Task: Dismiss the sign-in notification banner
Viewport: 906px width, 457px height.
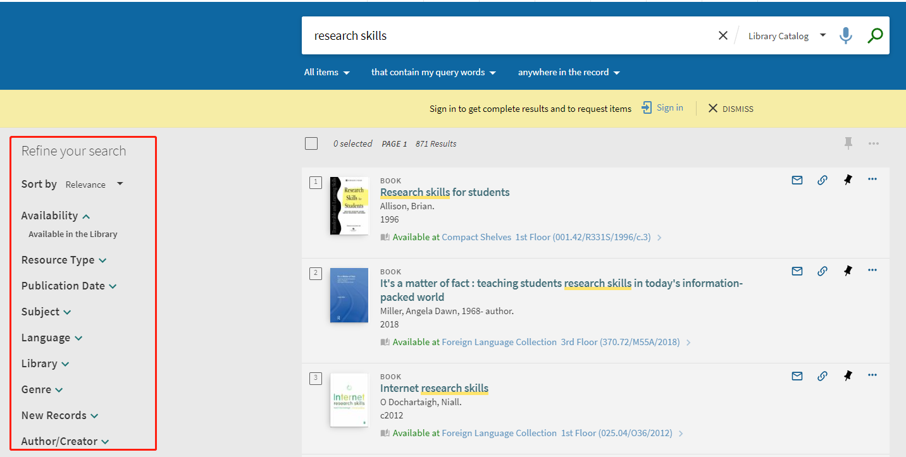Action: click(731, 109)
